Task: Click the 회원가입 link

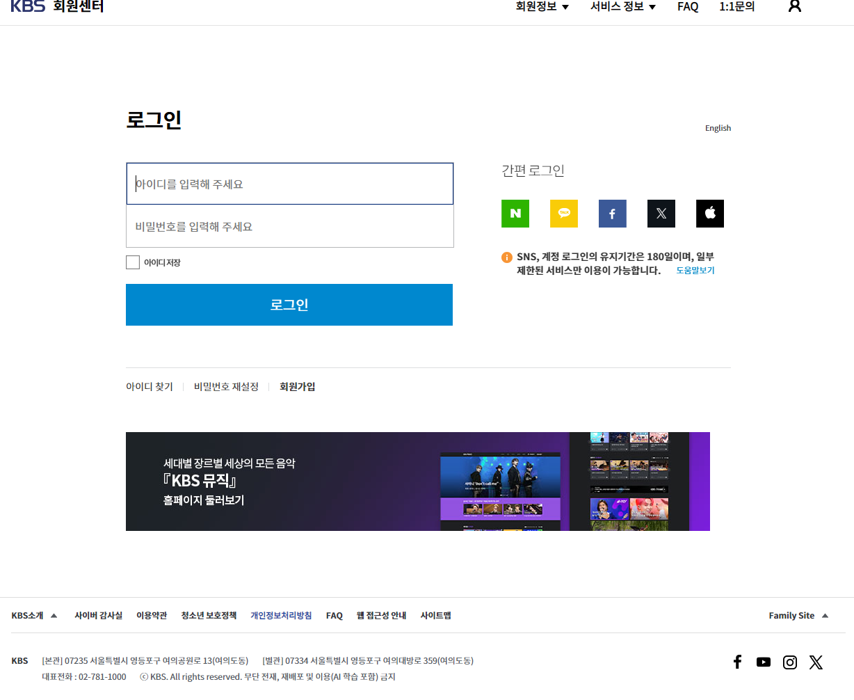Action: pos(298,387)
